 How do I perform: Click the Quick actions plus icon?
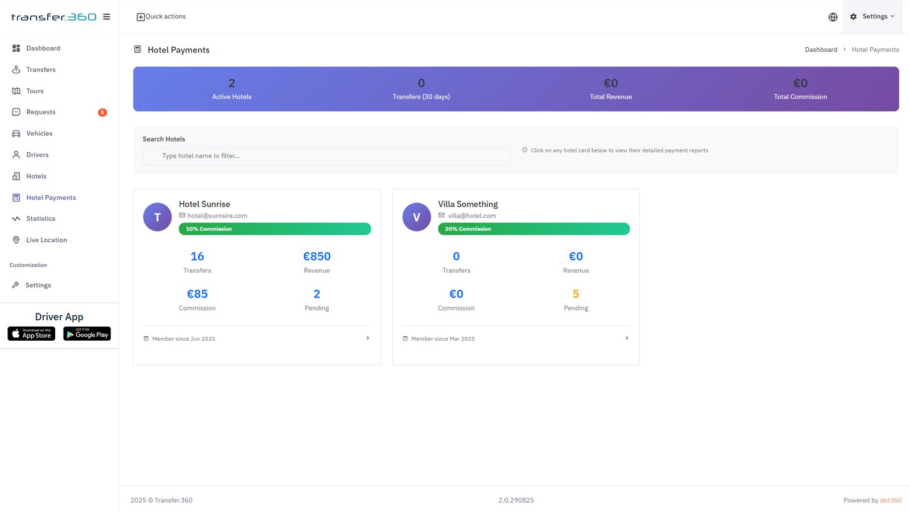point(140,17)
